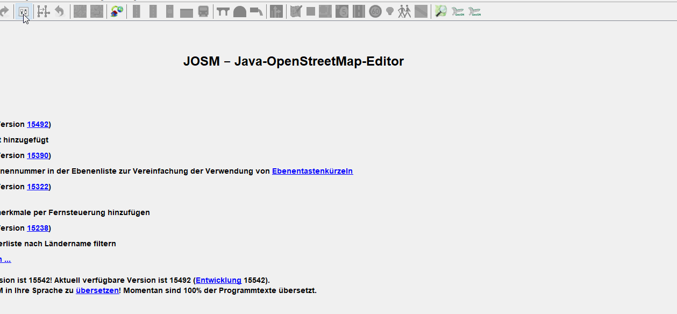Click the 60 speed limit preset
The image size is (677, 314).
(375, 11)
